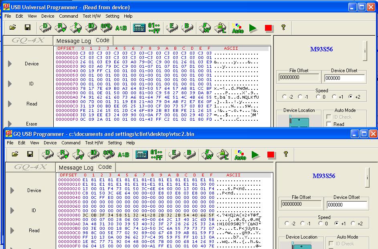Select speed +2 in USB Universal Programmer window
Viewport: 378px width, 249px height.
click(351, 97)
